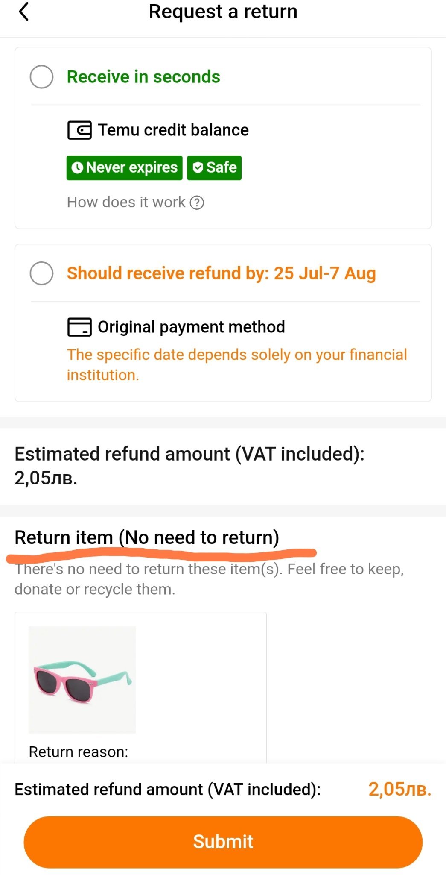This screenshot has height=875, width=446.
Task: Tap the Return item (No need to return) heading
Action: coord(147,537)
